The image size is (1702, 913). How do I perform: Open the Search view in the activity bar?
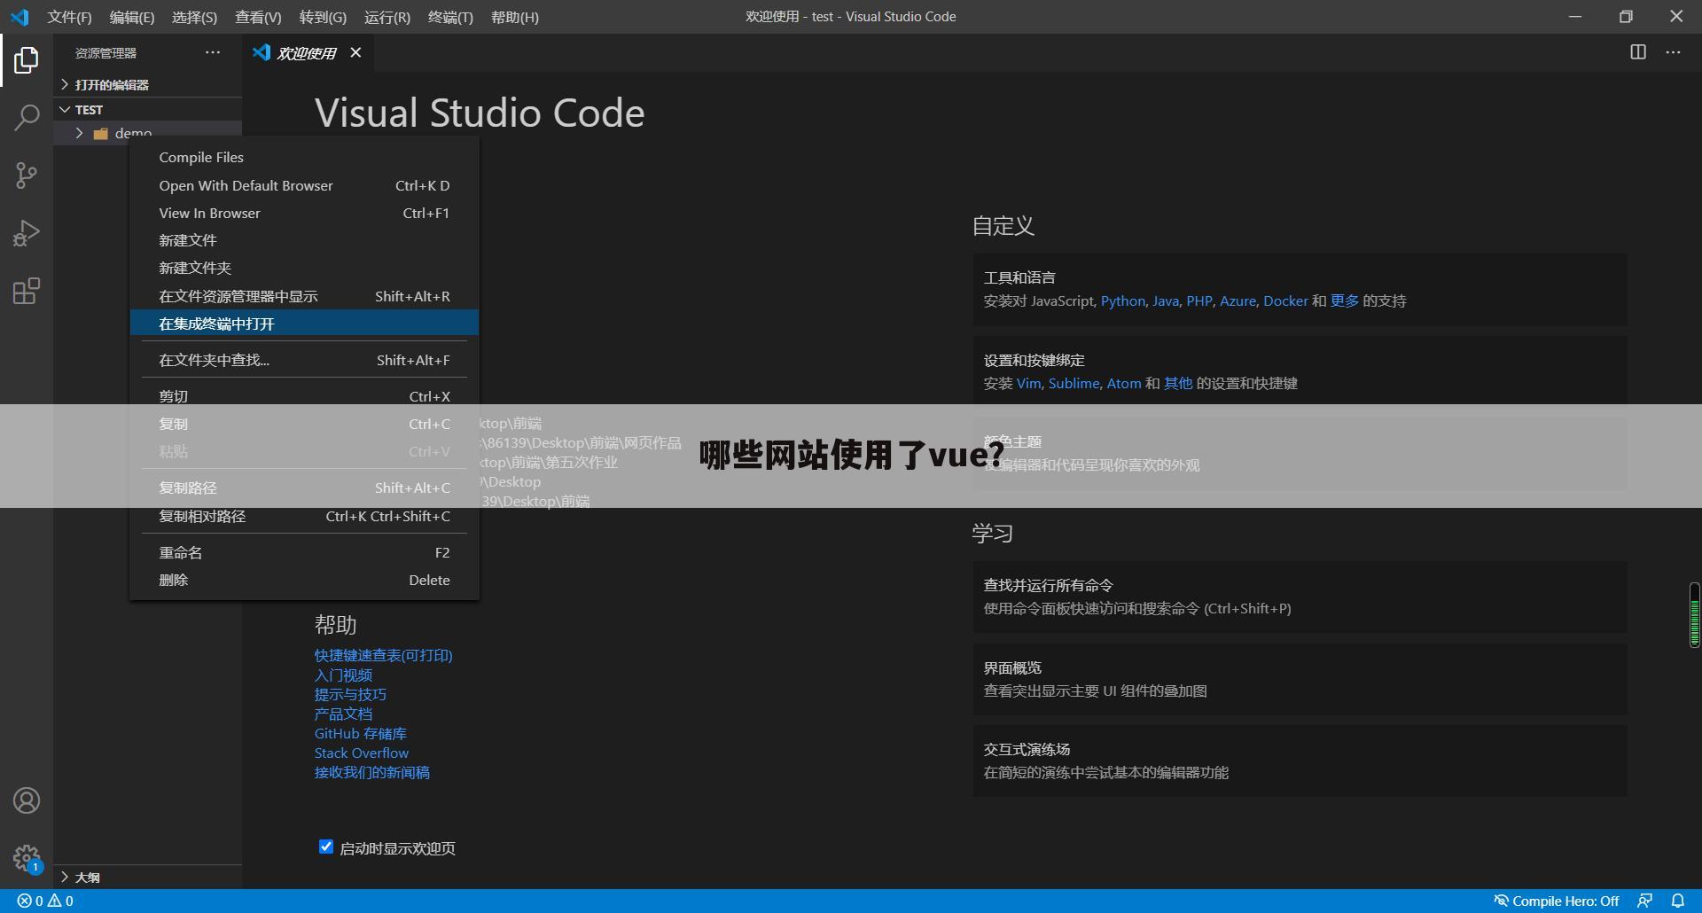click(27, 117)
